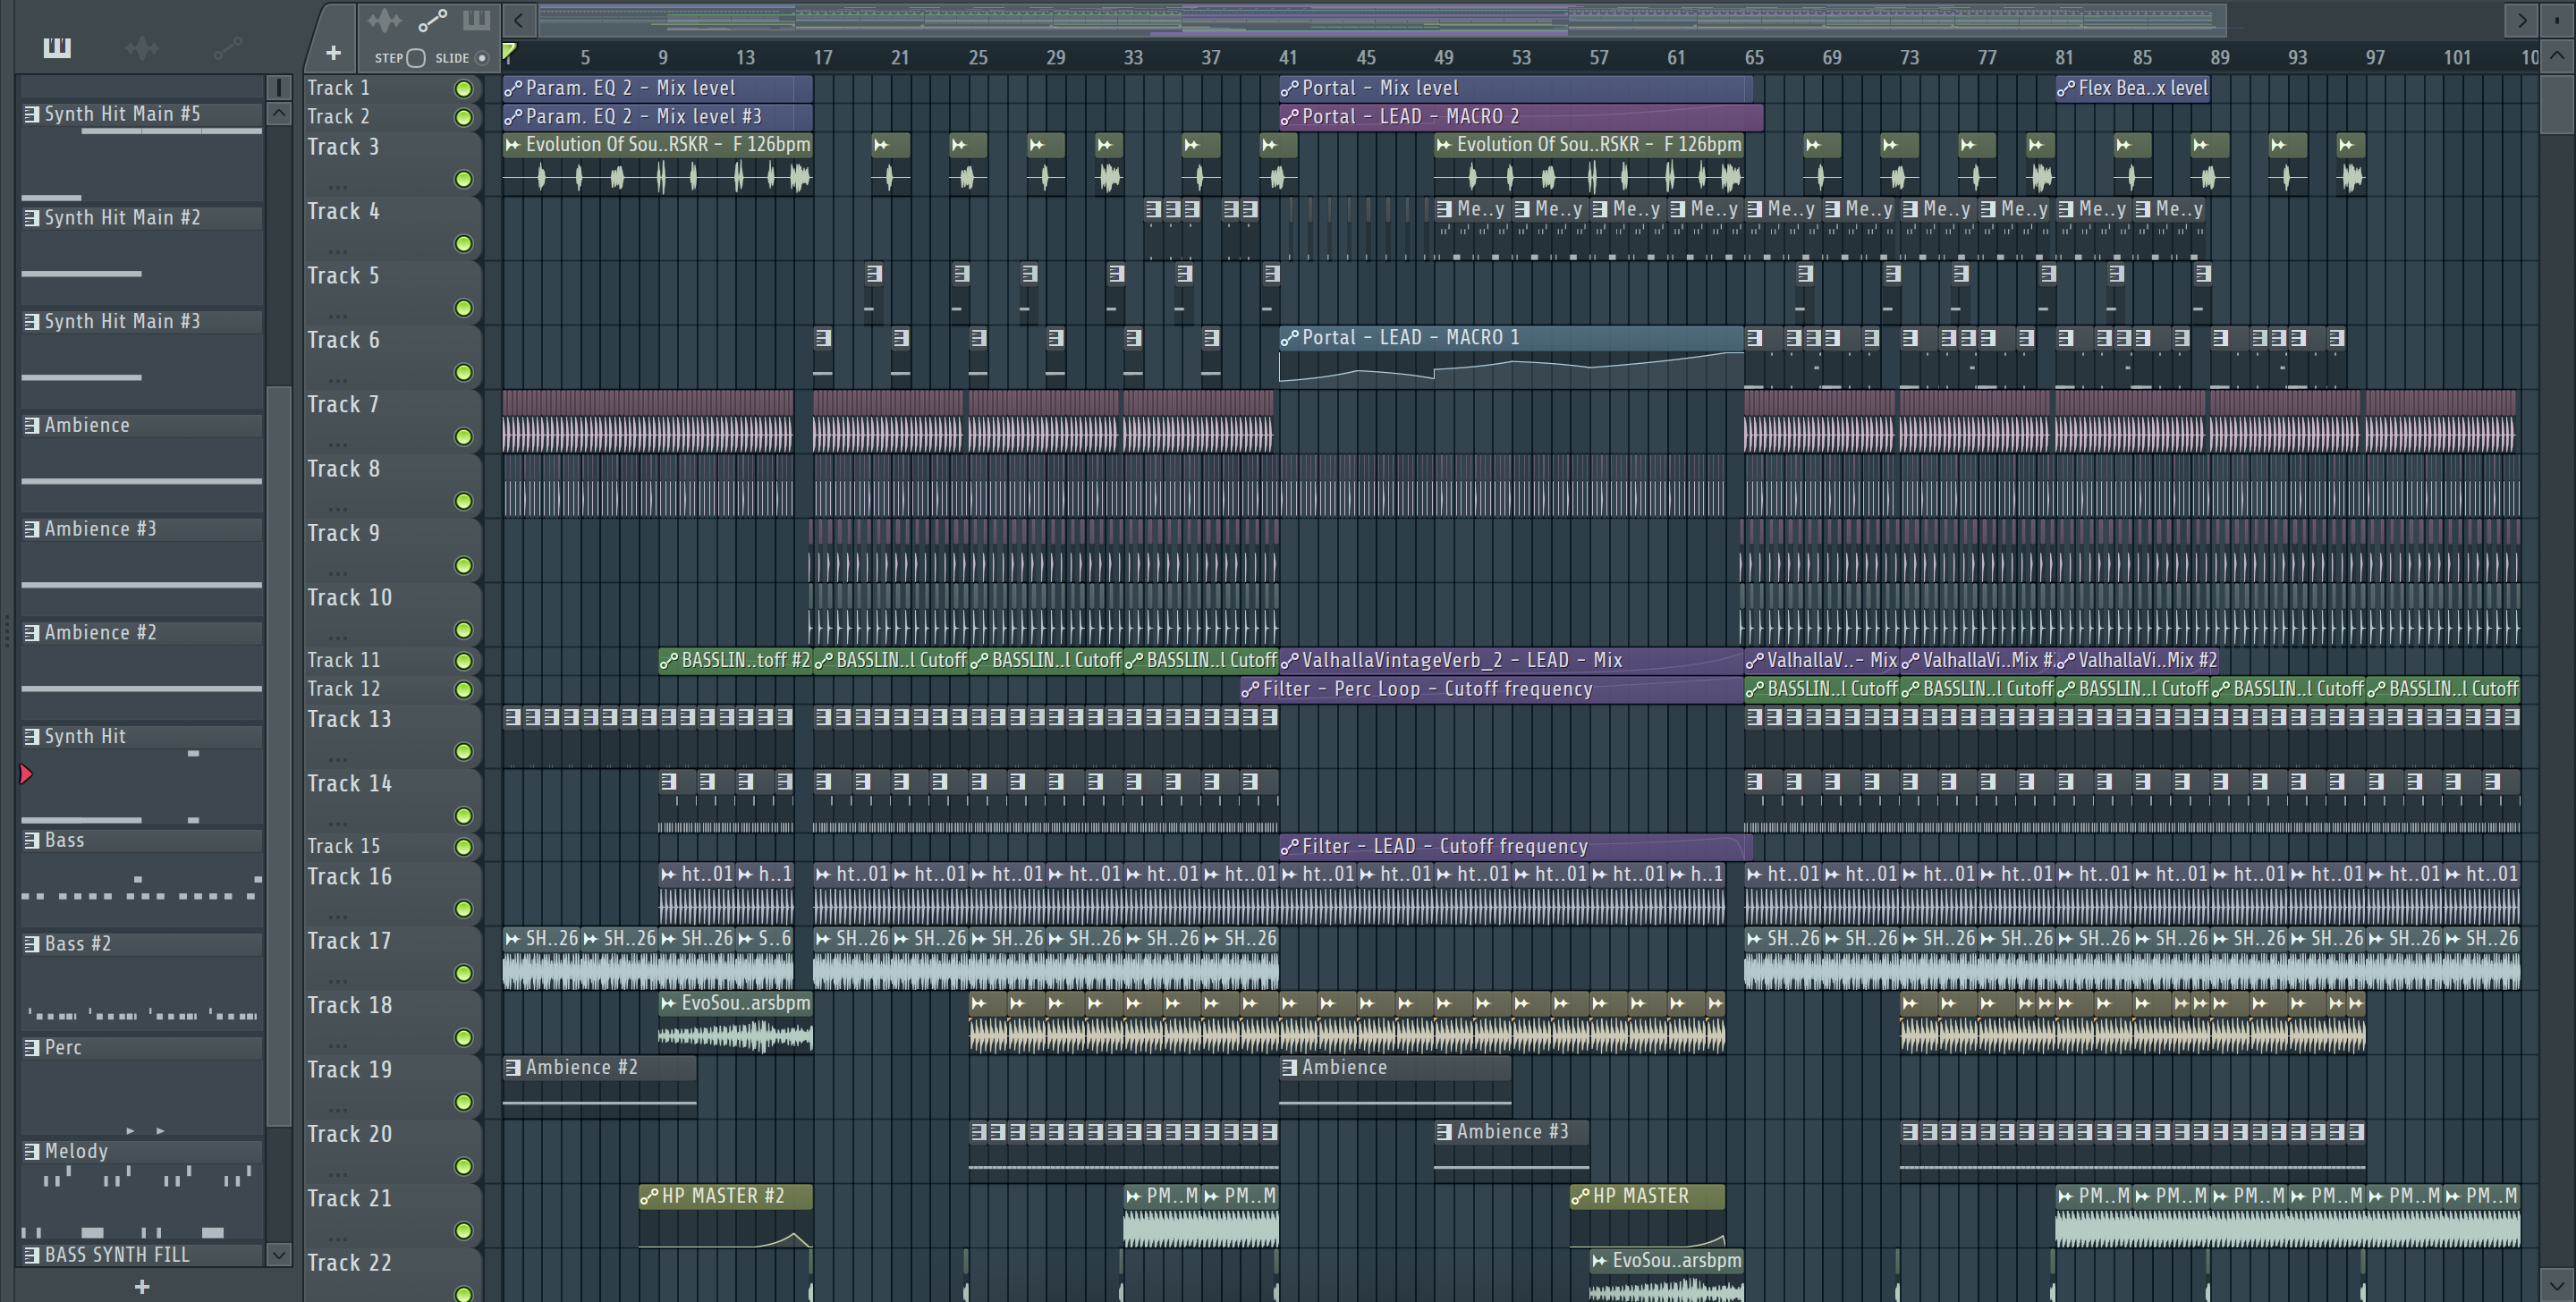Show audio clips in the picker panel
This screenshot has height=1302, width=2576.
point(142,47)
